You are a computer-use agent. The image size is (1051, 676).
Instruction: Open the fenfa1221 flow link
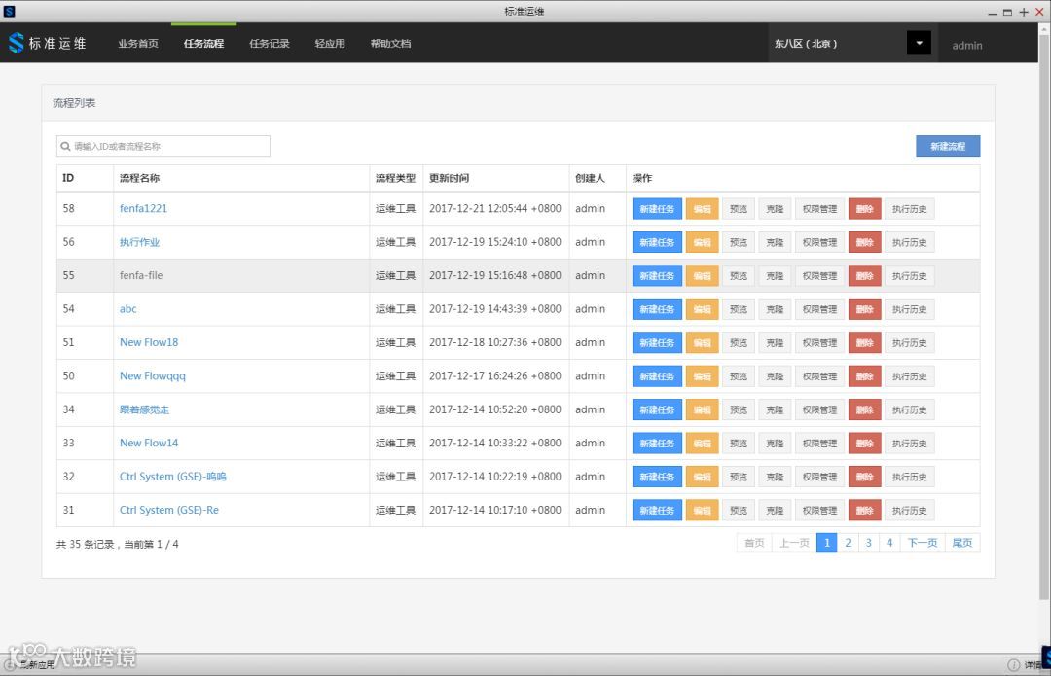pyautogui.click(x=143, y=208)
